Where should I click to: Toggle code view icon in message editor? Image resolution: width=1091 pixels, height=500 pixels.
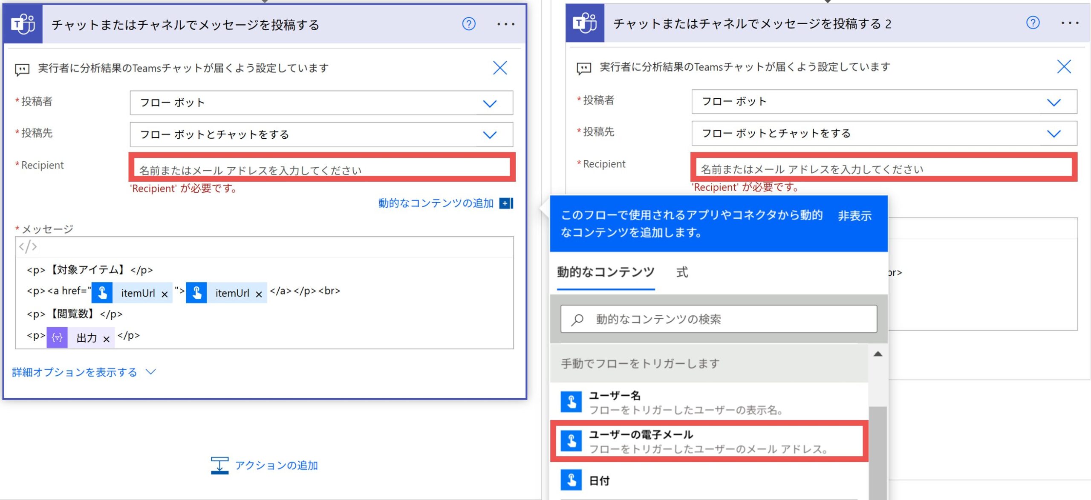point(28,246)
